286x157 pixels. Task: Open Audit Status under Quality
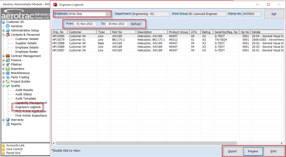pos(24,94)
